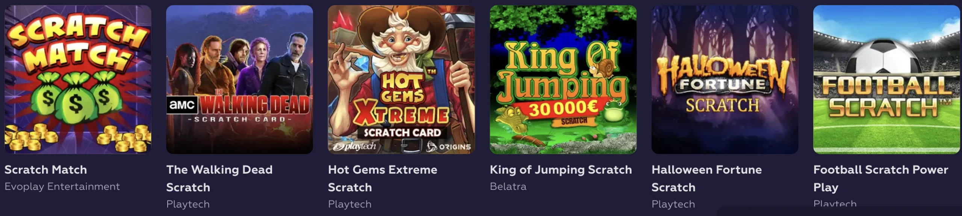Click the Playtech logo on Hot Gems
The height and width of the screenshot is (216, 962).
[354, 146]
